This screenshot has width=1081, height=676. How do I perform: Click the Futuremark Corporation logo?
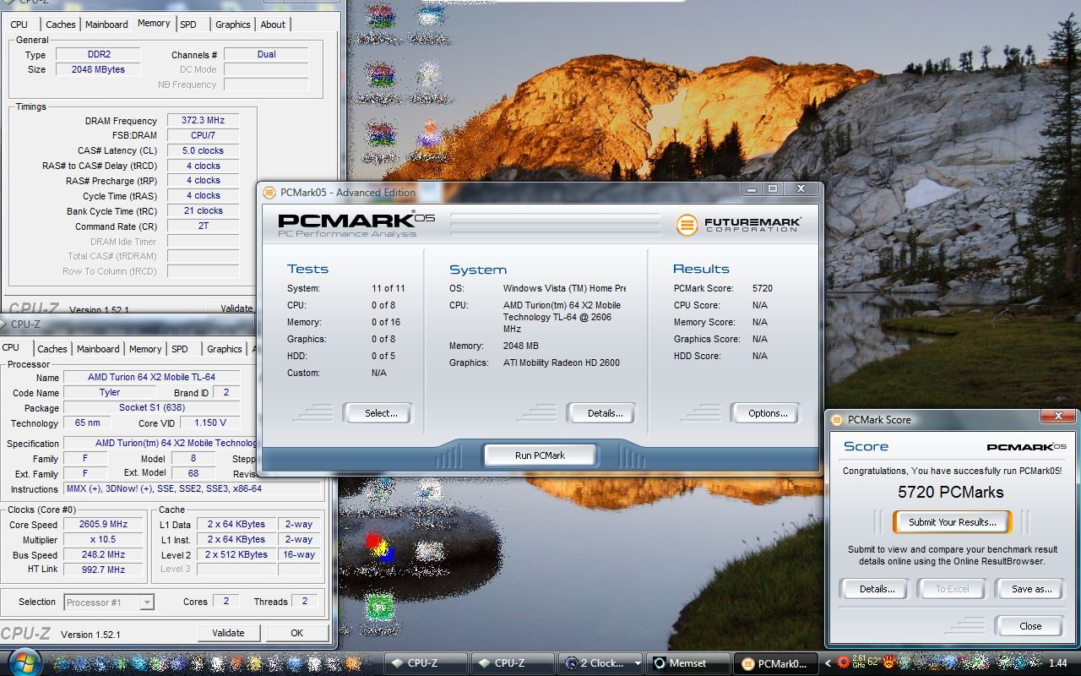[x=738, y=225]
